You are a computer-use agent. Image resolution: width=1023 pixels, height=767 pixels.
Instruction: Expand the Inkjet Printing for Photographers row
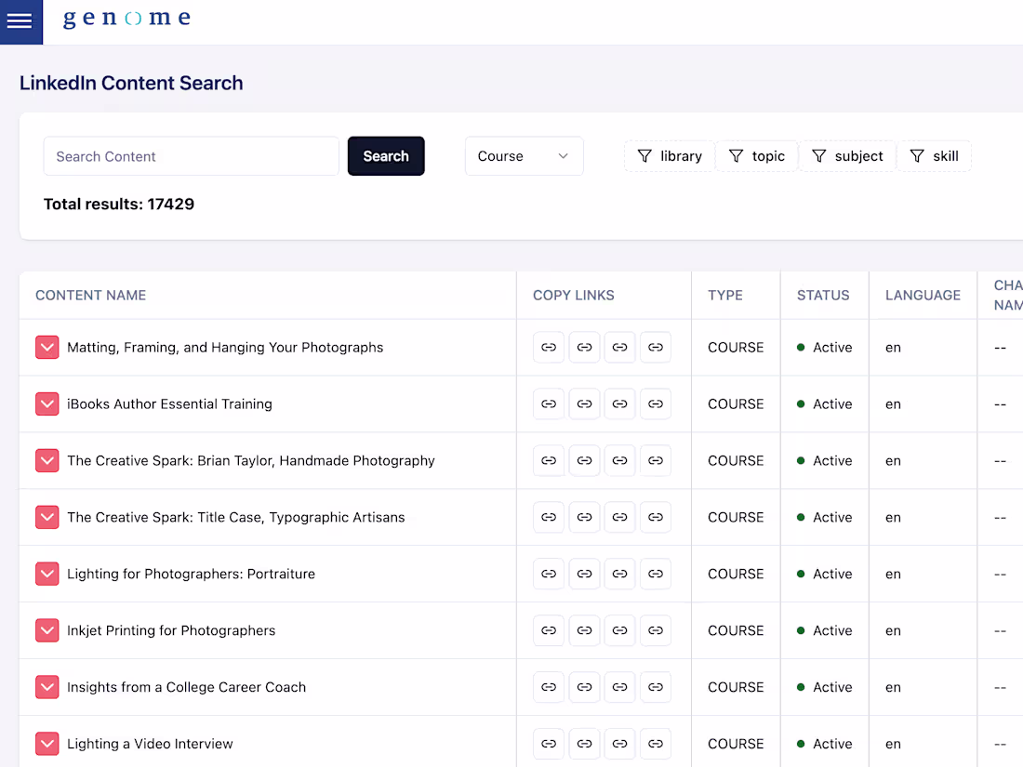47,631
